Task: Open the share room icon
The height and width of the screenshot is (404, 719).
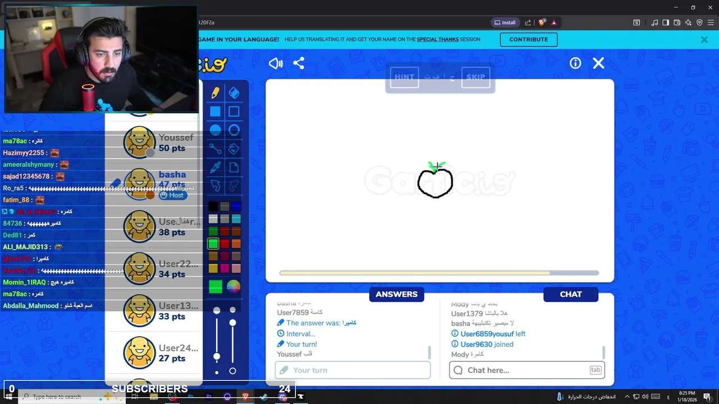Action: 299,63
